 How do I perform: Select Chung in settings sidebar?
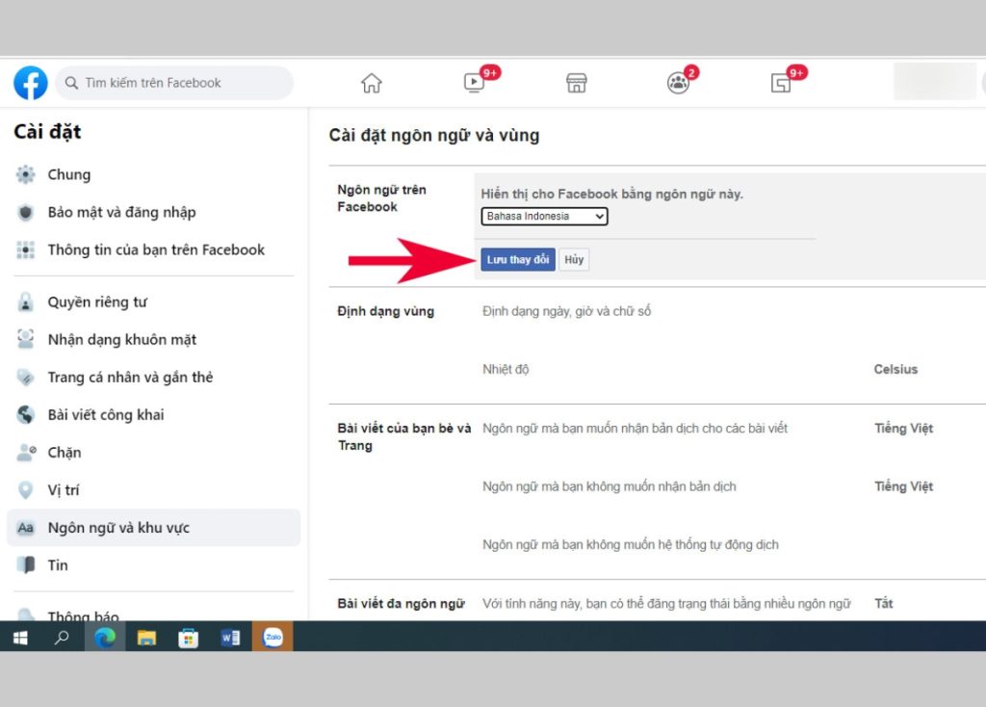pyautogui.click(x=68, y=174)
